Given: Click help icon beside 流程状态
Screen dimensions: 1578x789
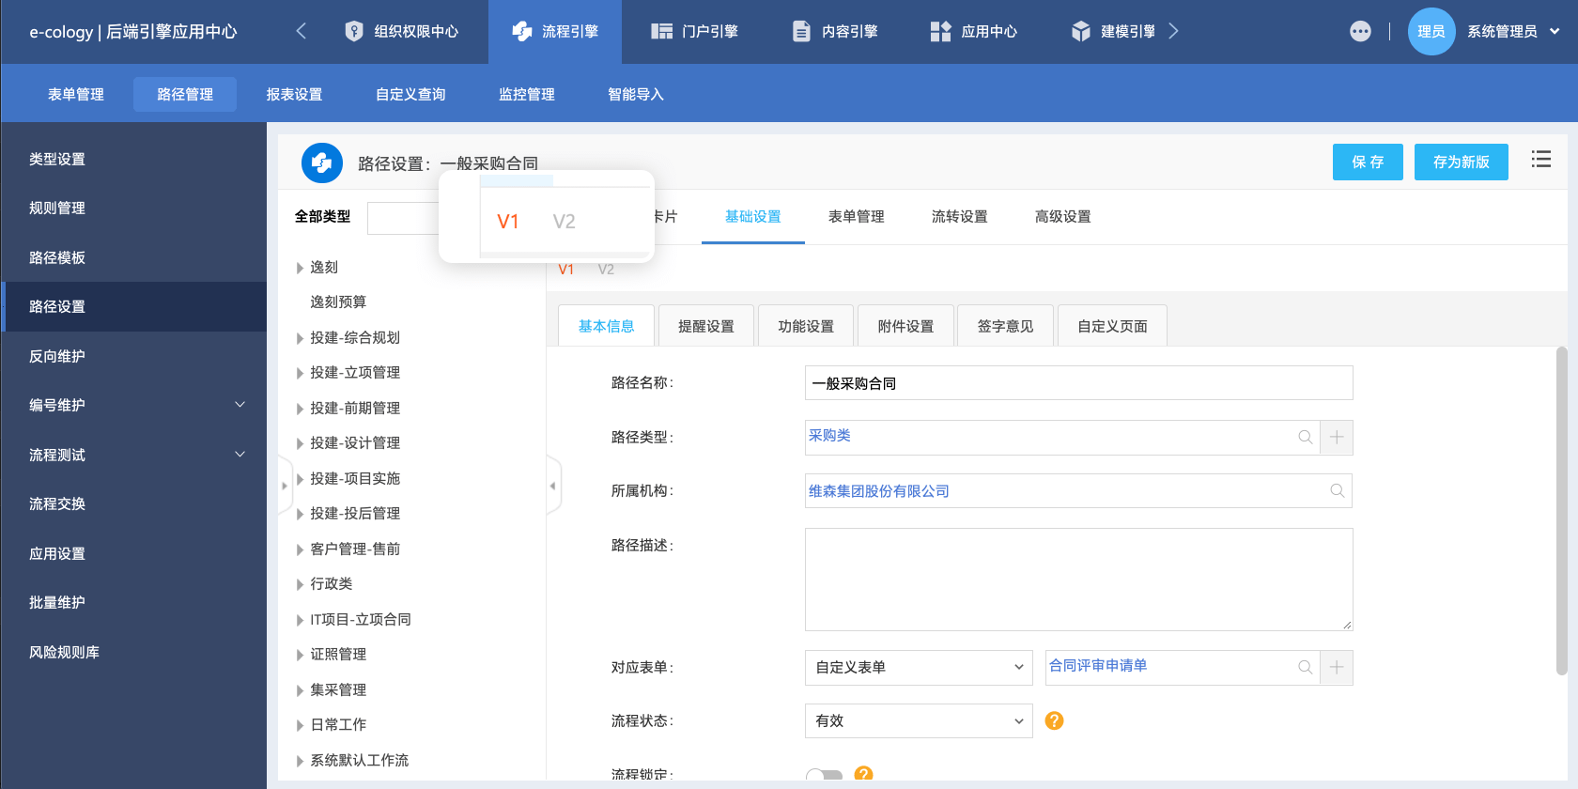Looking at the screenshot, I should point(1054,720).
